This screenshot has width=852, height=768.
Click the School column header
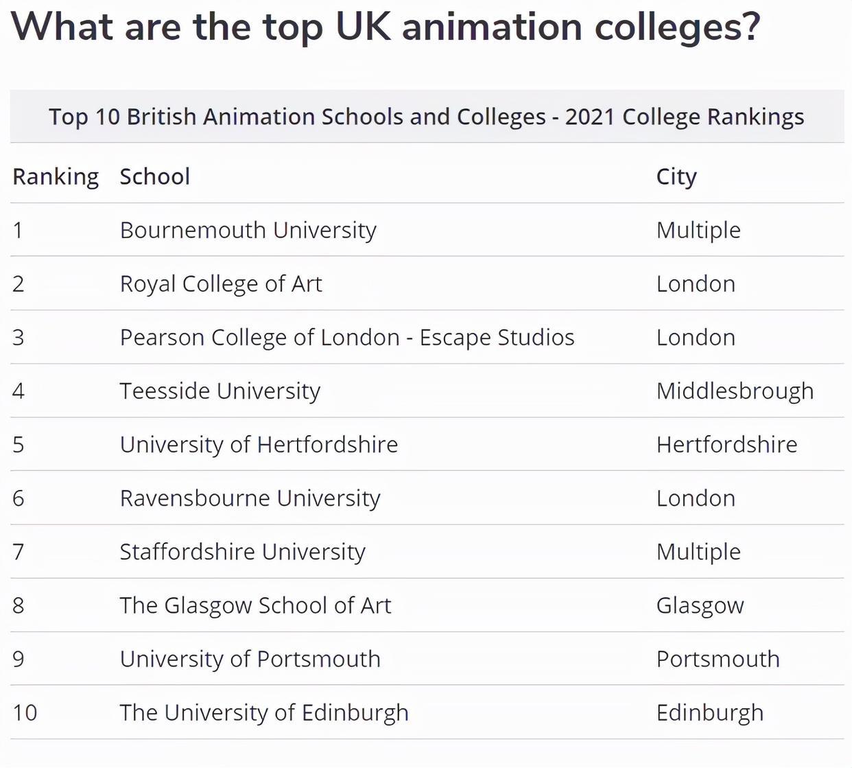[x=154, y=176]
